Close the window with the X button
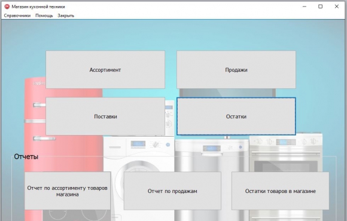Viewport: 347px width, 221px height. (x=337, y=7)
